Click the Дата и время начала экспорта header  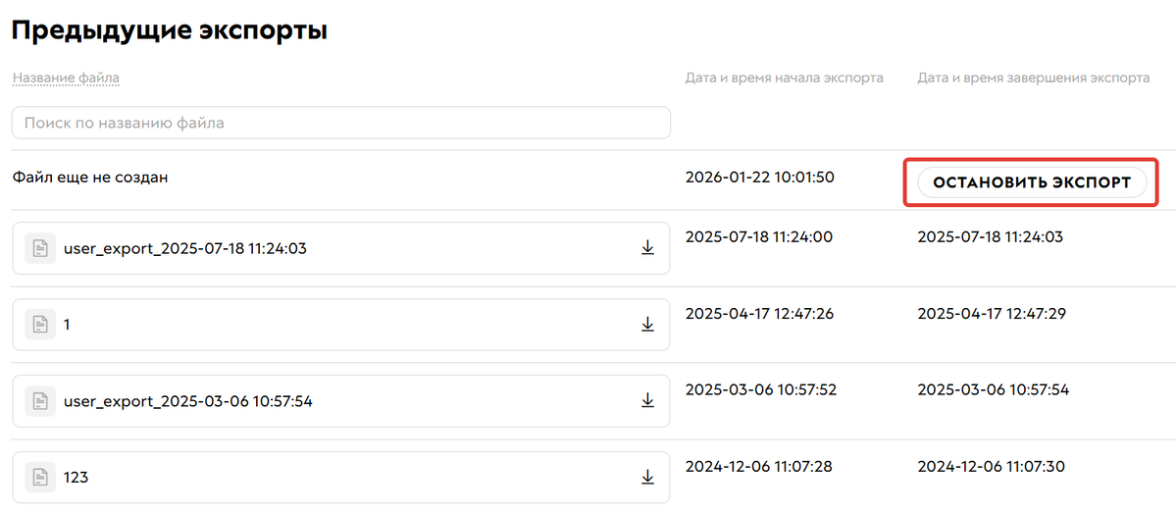[784, 77]
